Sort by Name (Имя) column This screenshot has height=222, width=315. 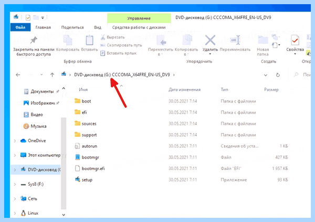(x=83, y=89)
